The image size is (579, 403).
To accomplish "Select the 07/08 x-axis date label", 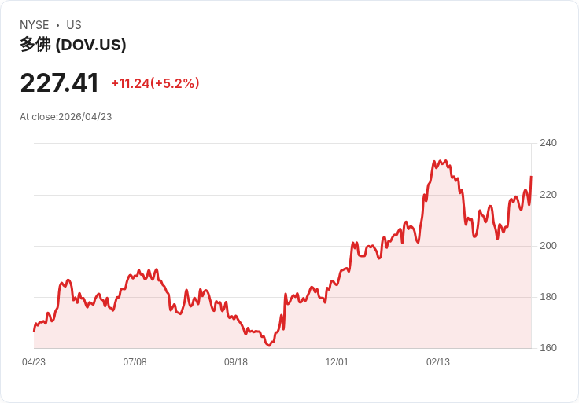I will coord(135,361).
